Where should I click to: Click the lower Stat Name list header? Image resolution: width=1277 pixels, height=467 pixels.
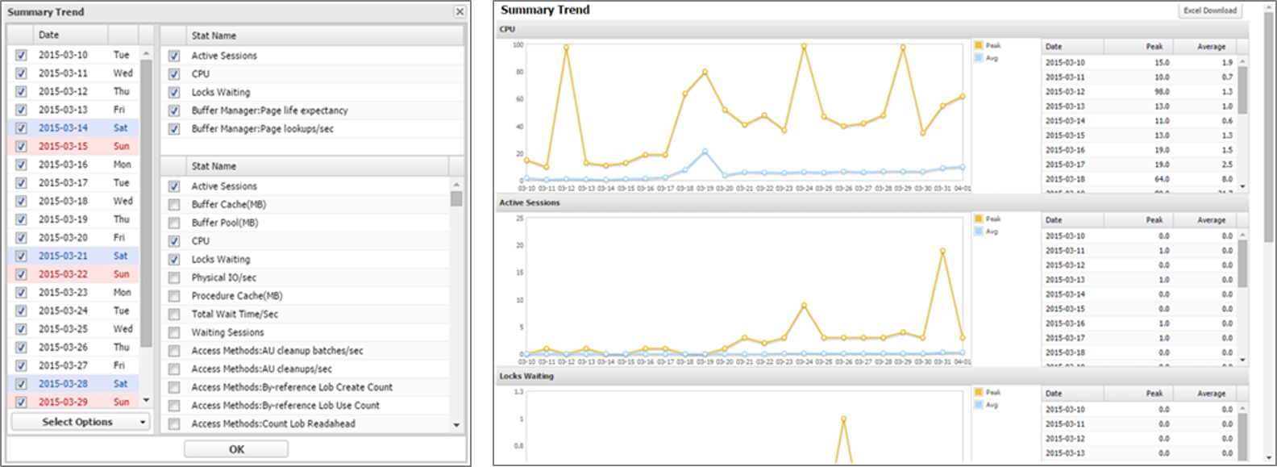click(x=318, y=166)
